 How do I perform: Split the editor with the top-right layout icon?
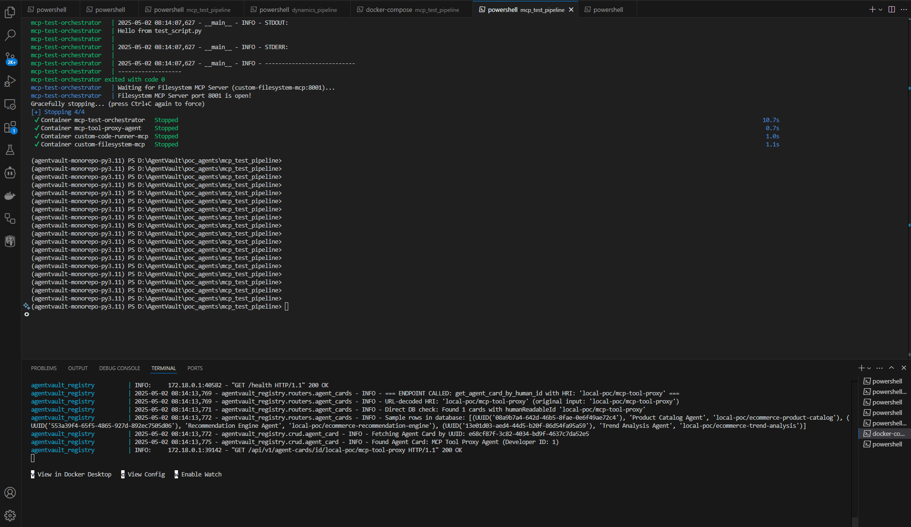[x=891, y=10]
